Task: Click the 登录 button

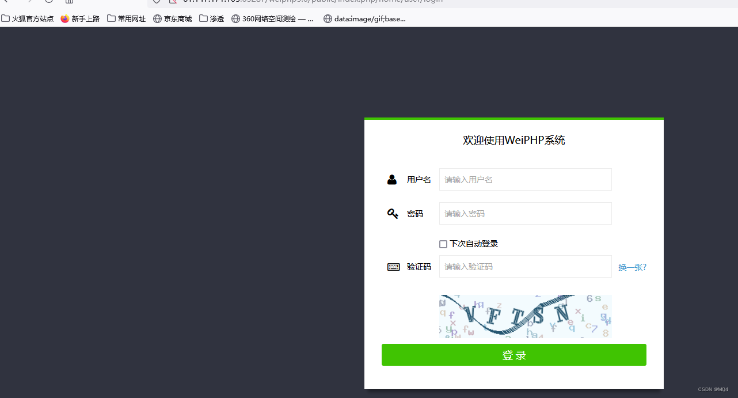Action: pyautogui.click(x=513, y=355)
